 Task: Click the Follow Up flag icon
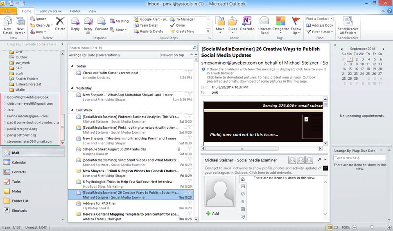(x=296, y=21)
